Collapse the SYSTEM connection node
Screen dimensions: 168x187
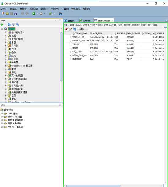point(2,29)
